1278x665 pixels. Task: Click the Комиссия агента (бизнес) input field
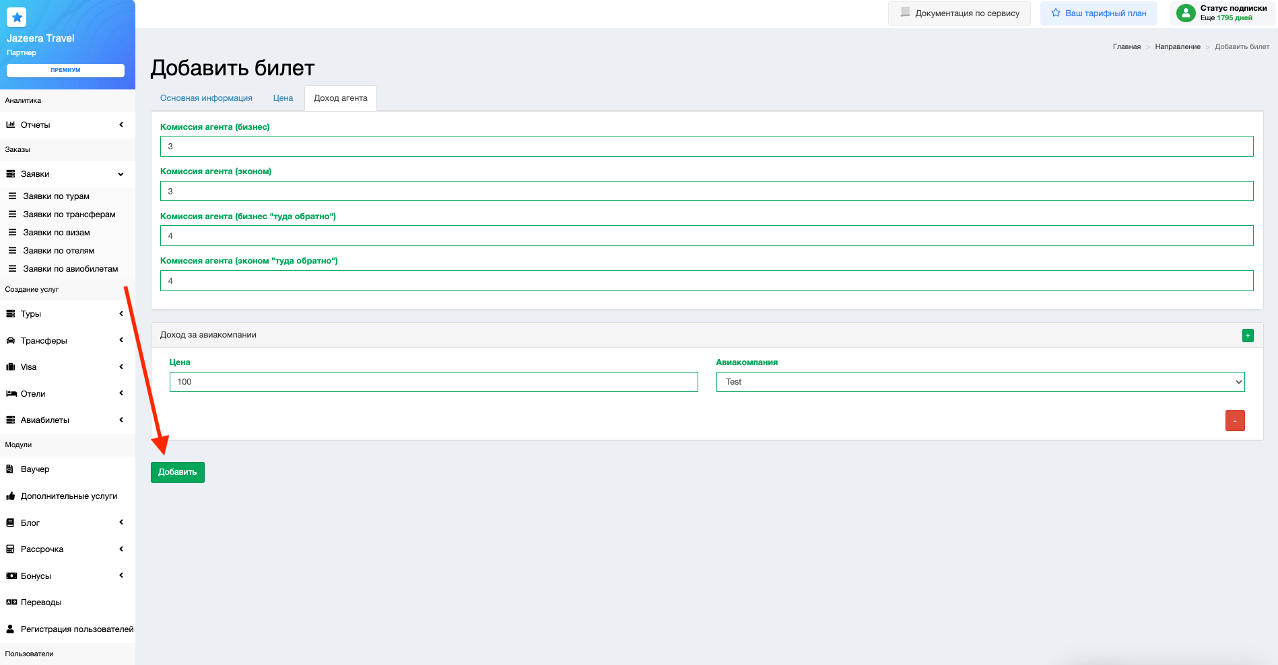click(706, 147)
